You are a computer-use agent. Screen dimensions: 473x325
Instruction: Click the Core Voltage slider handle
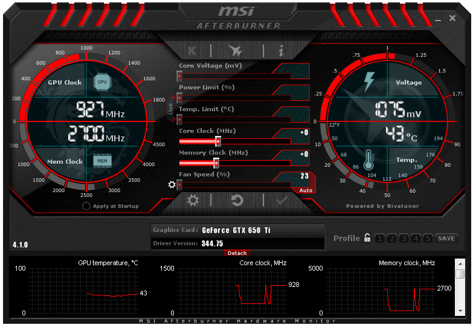point(179,76)
